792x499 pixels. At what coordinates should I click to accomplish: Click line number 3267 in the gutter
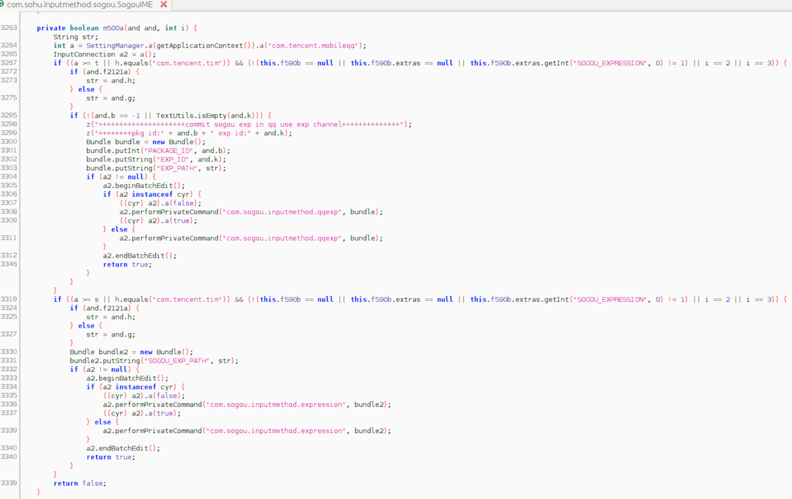coord(9,63)
